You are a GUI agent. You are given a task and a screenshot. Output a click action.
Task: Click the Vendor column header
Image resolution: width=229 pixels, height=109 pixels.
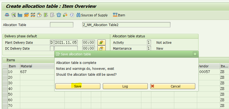tap(209, 66)
